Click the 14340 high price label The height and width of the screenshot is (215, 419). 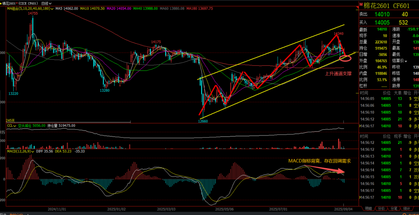338,34
